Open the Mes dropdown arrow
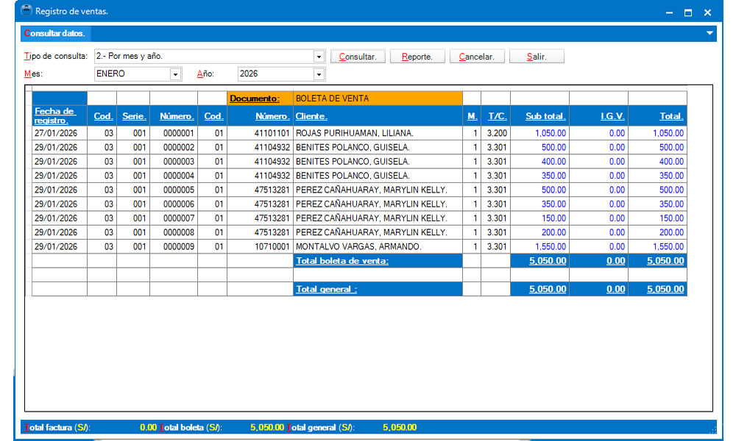The height and width of the screenshot is (441, 736). 175,74
